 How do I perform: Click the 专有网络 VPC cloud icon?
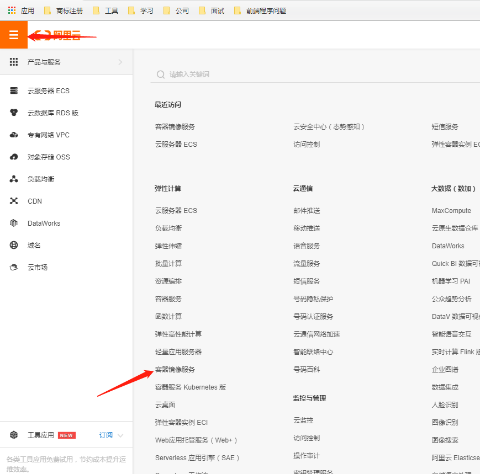pyautogui.click(x=14, y=135)
